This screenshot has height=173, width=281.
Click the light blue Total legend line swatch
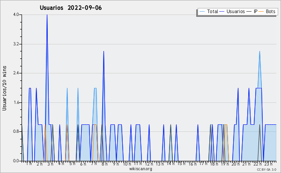(202, 12)
